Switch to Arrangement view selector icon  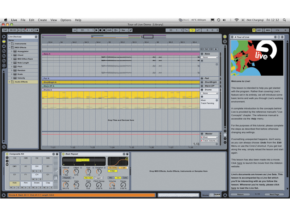225,37
